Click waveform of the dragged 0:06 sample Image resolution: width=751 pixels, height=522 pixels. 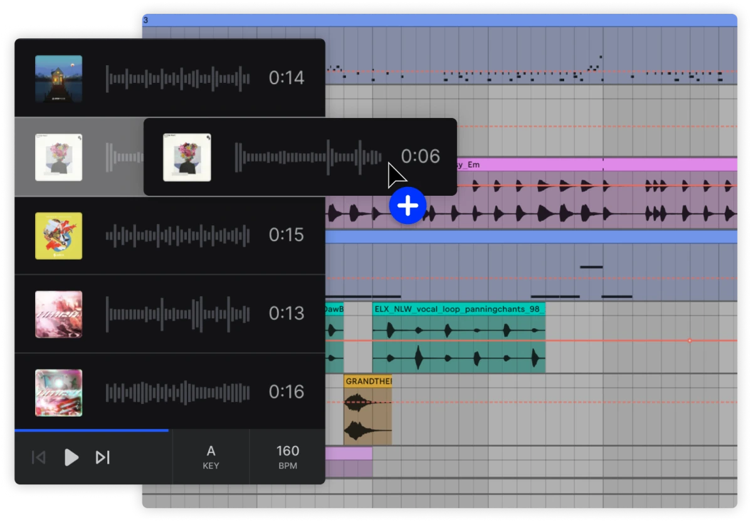click(x=308, y=157)
